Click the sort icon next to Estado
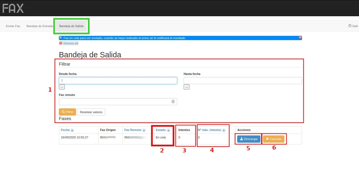 tap(168, 130)
